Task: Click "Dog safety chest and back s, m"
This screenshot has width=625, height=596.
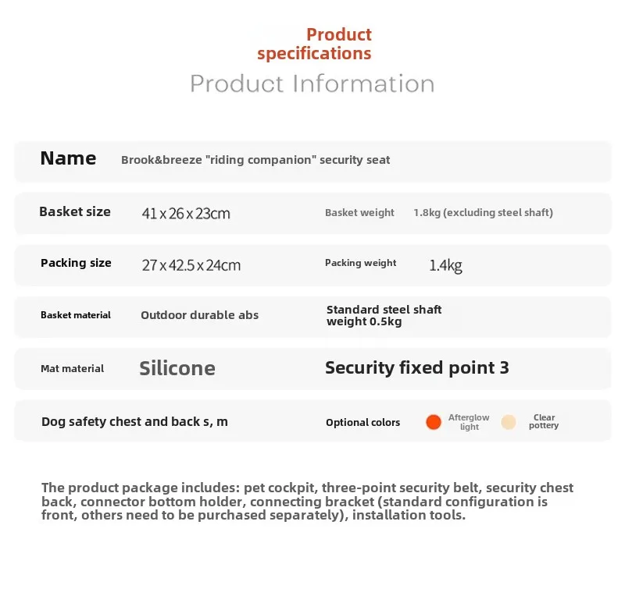Action: tap(134, 422)
